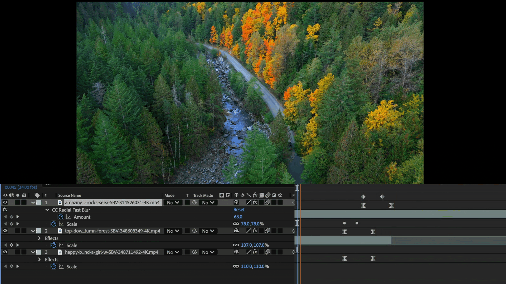Click the Reset link for CC Radial Fast Blur
The image size is (506, 284).
coord(239,210)
